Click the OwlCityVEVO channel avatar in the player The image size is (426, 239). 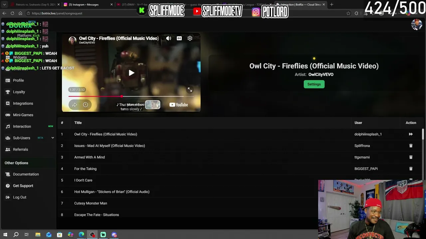(72, 40)
